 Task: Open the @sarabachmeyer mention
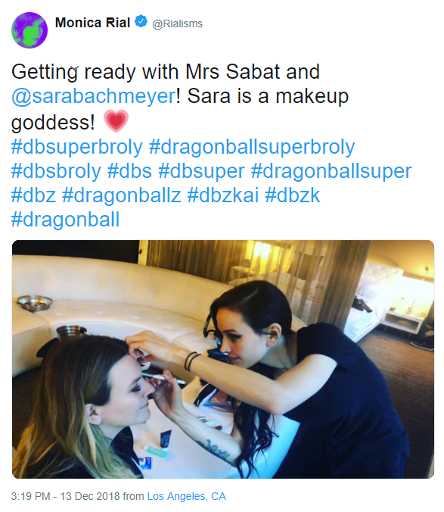pyautogui.click(x=94, y=96)
